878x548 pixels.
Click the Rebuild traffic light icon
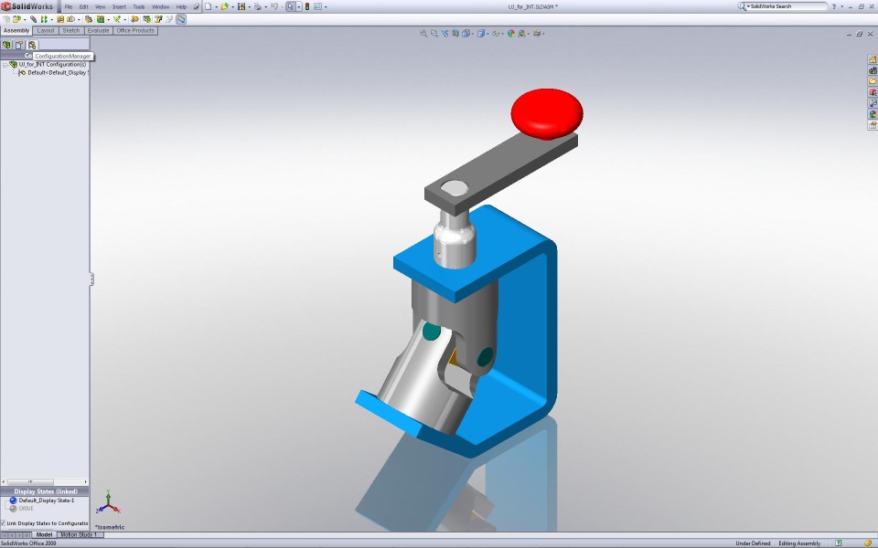pyautogui.click(x=307, y=6)
